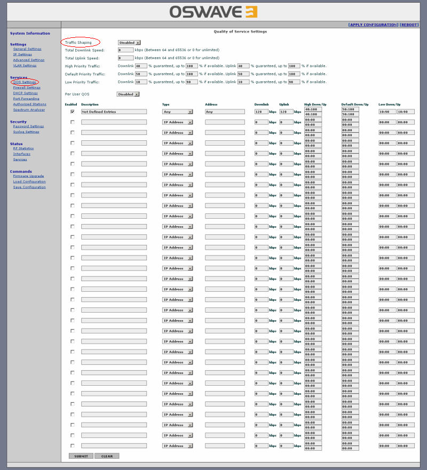The image size is (427, 470).
Task: Go to IP Settings
Action: pos(22,54)
